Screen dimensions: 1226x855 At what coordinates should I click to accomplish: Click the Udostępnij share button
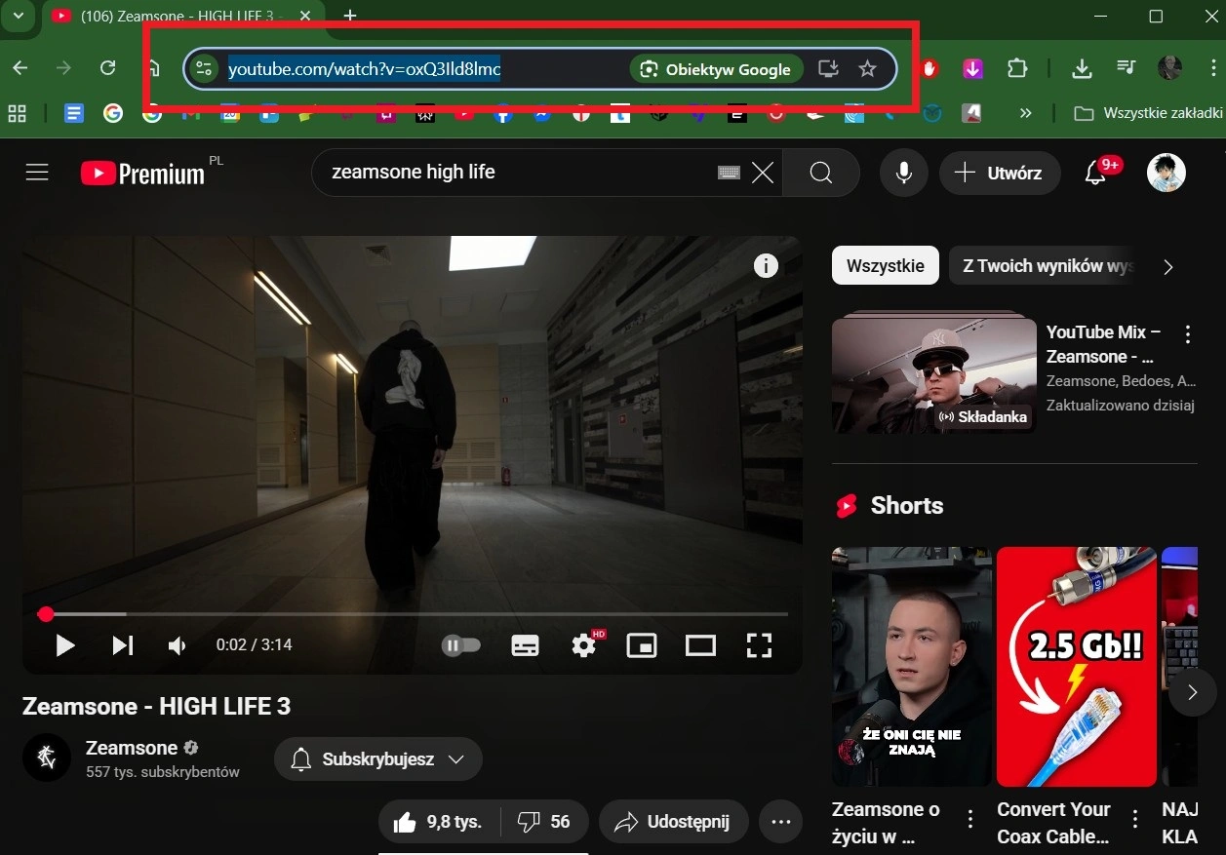click(674, 822)
